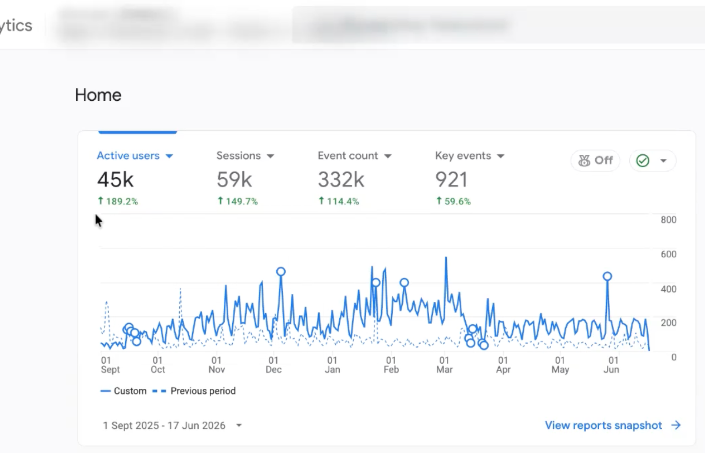Select the 45k Active users value

tap(115, 179)
